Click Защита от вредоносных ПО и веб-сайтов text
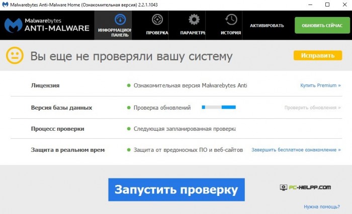This screenshot has width=352, height=214. pos(188,150)
